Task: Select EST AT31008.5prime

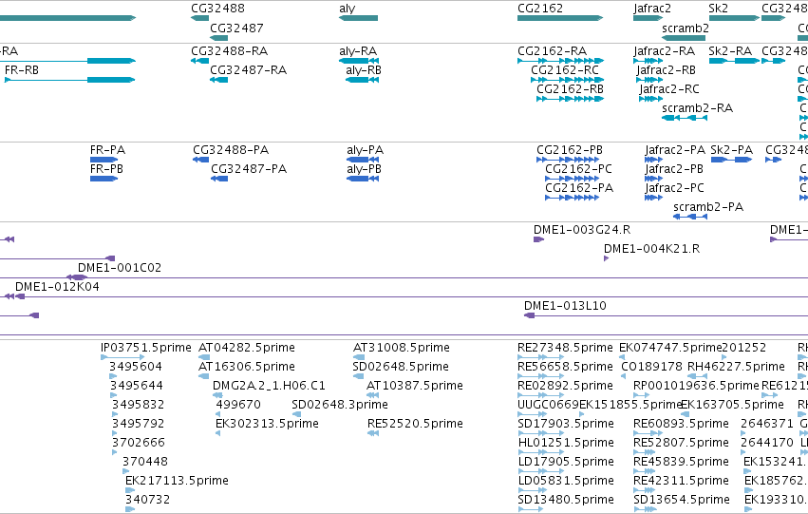Action: (x=359, y=357)
